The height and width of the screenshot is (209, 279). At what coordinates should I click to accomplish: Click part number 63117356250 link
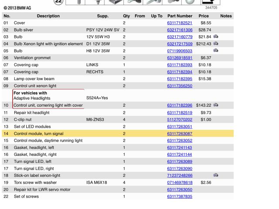(x=180, y=86)
